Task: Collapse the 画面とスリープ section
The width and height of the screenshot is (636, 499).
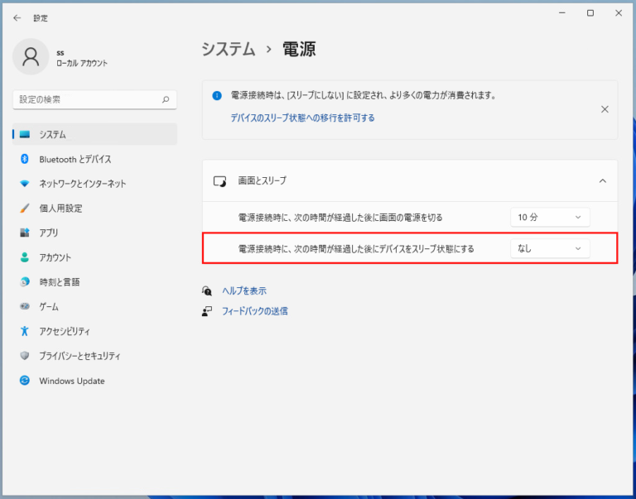Action: tap(603, 180)
